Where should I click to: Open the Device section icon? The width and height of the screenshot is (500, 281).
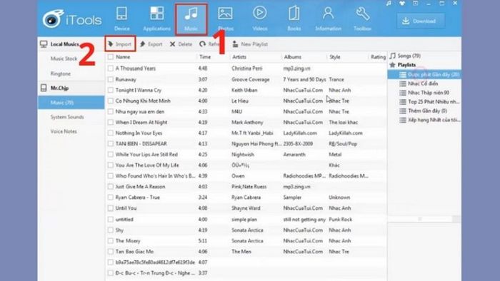[122, 14]
